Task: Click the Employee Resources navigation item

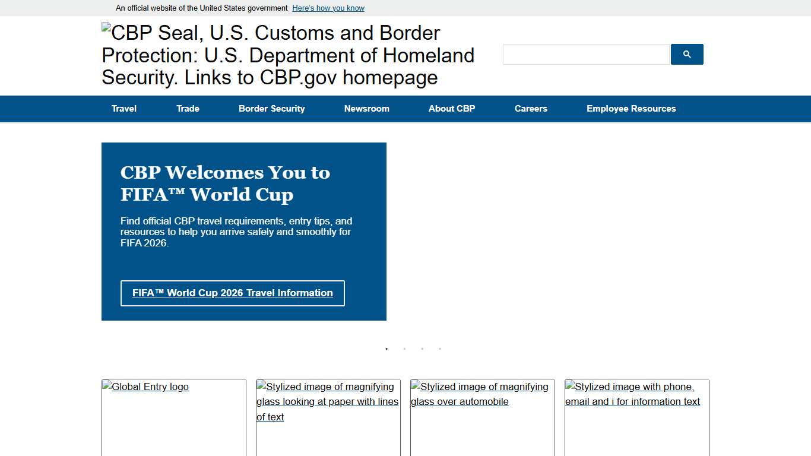Action: pos(631,109)
